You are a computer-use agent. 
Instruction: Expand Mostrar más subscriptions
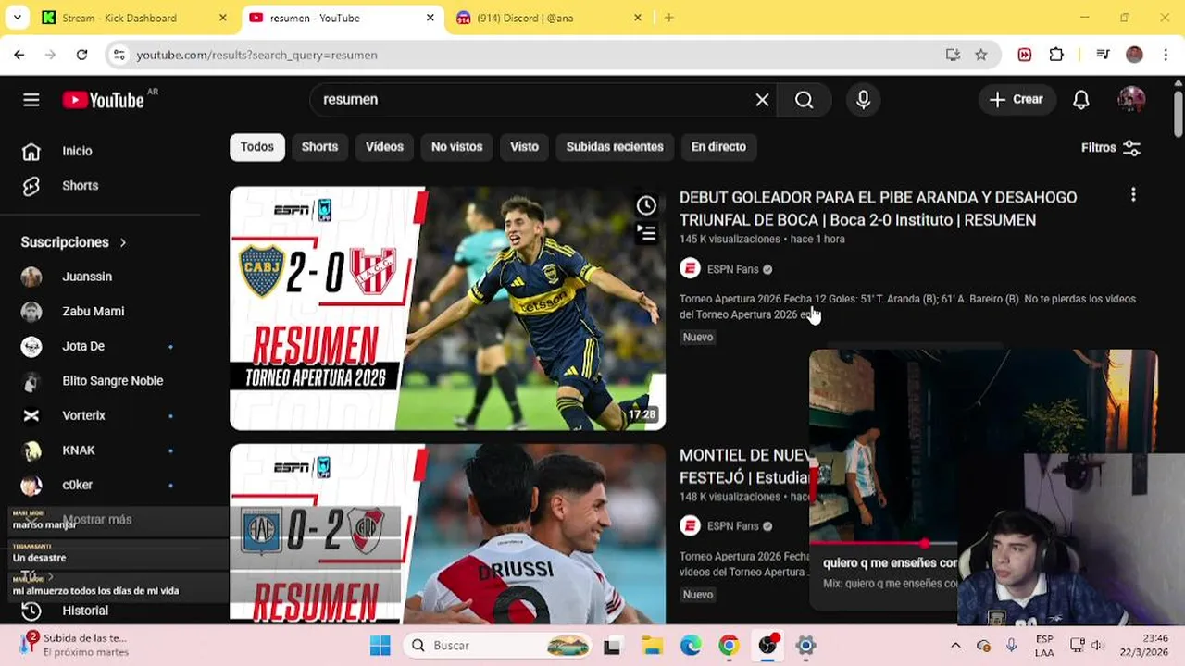coord(97,520)
